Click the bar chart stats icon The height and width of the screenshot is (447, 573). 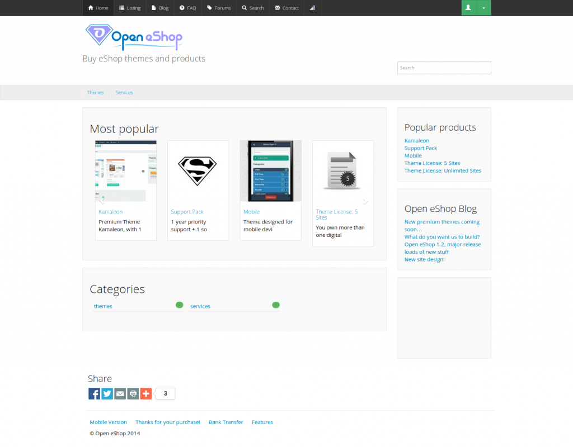tap(312, 8)
